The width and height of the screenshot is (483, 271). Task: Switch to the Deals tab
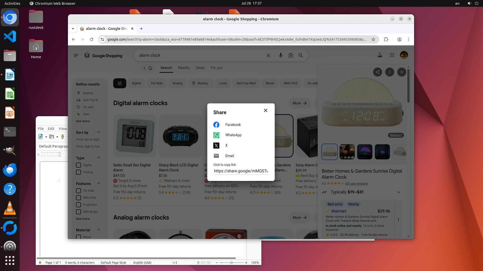pyautogui.click(x=200, y=68)
